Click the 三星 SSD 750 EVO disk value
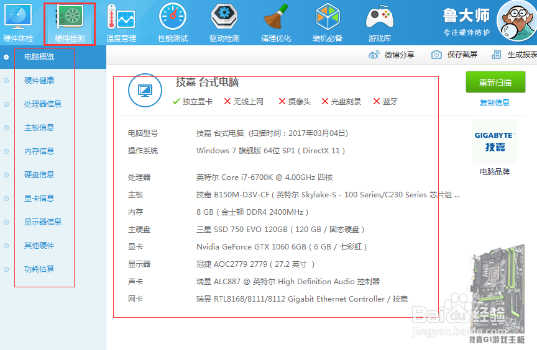The height and width of the screenshot is (350, 537). click(280, 230)
